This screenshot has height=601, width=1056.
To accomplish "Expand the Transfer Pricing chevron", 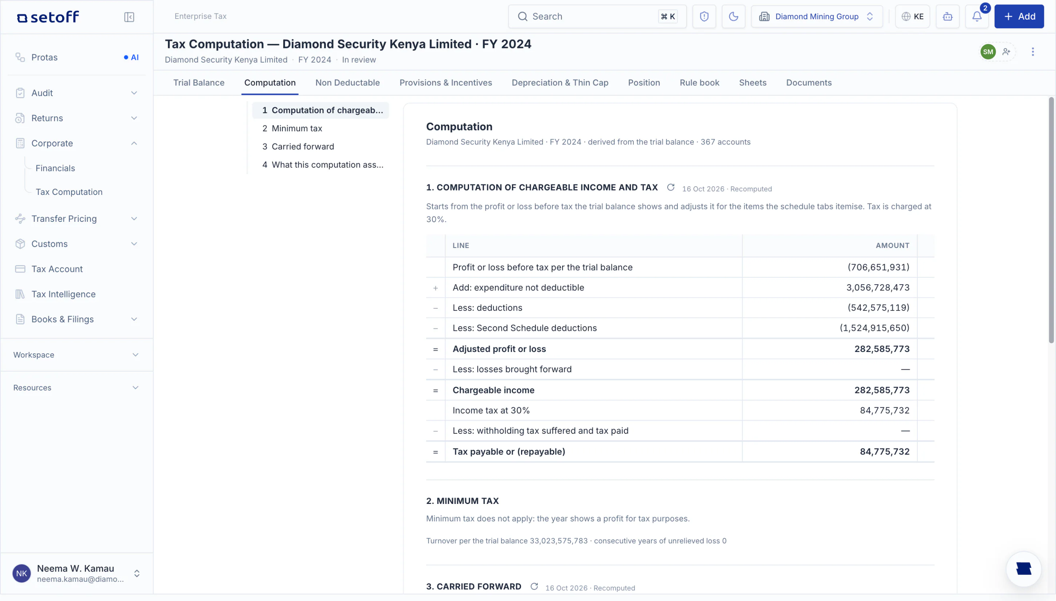I will (134, 219).
